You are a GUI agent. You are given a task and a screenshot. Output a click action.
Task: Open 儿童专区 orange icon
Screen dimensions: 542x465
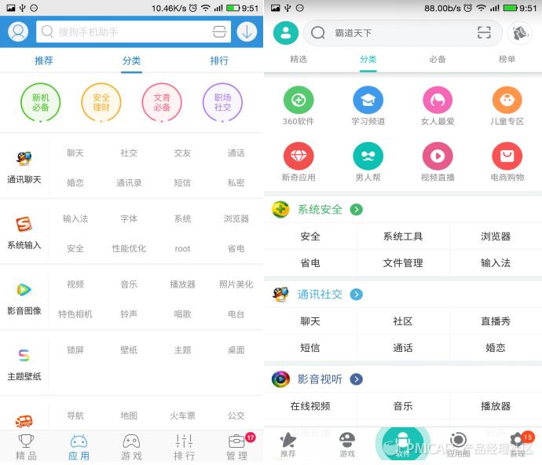pos(507,101)
